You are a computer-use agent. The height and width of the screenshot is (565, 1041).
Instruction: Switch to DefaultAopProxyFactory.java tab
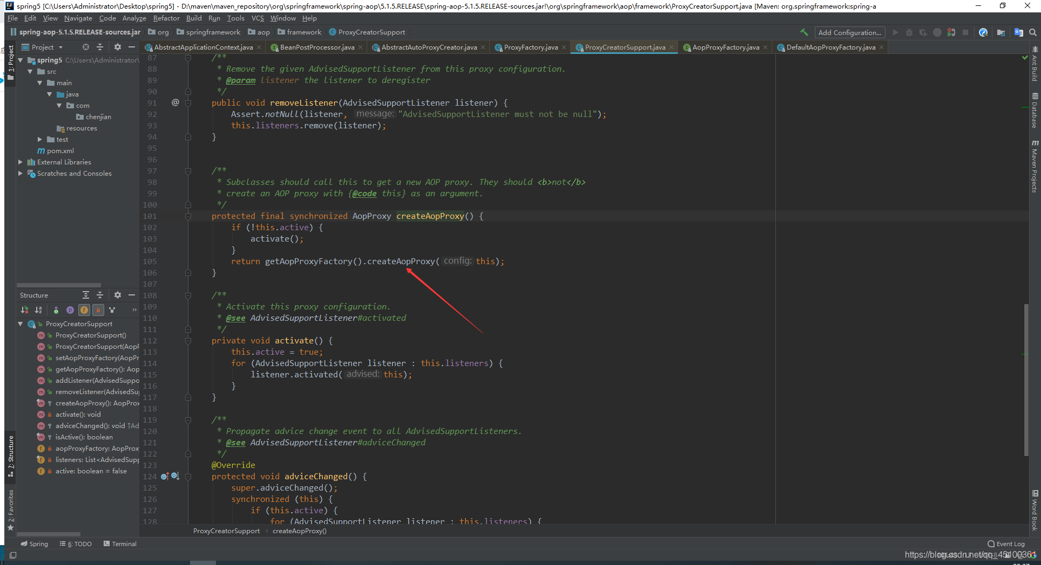click(831, 47)
